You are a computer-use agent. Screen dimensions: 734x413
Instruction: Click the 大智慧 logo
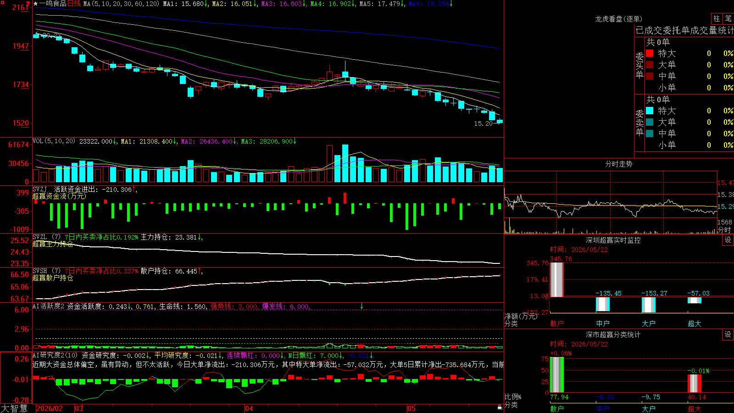click(14, 408)
